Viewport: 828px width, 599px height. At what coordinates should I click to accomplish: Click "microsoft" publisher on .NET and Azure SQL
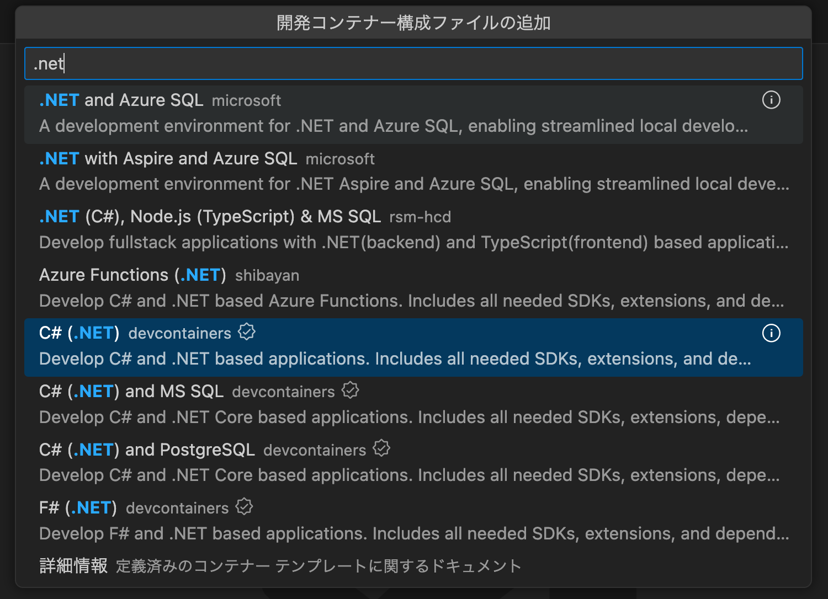click(246, 101)
